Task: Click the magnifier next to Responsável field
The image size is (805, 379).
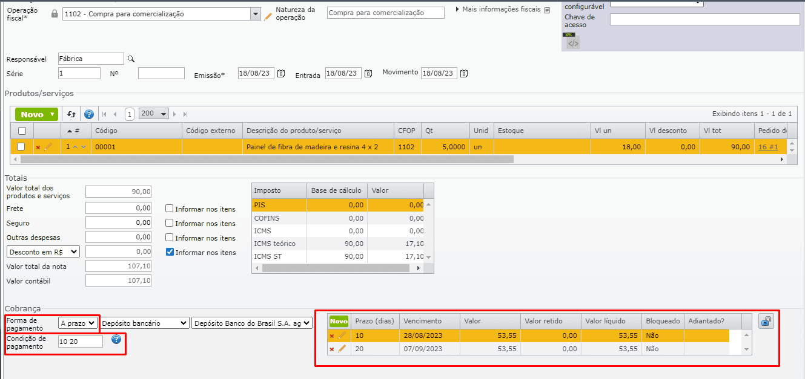Action: [130, 59]
